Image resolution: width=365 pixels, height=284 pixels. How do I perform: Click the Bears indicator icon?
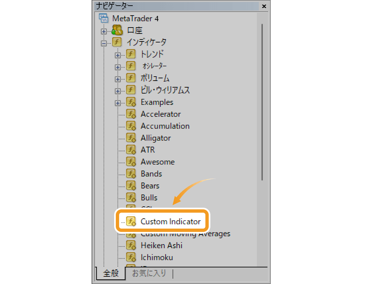(x=131, y=186)
